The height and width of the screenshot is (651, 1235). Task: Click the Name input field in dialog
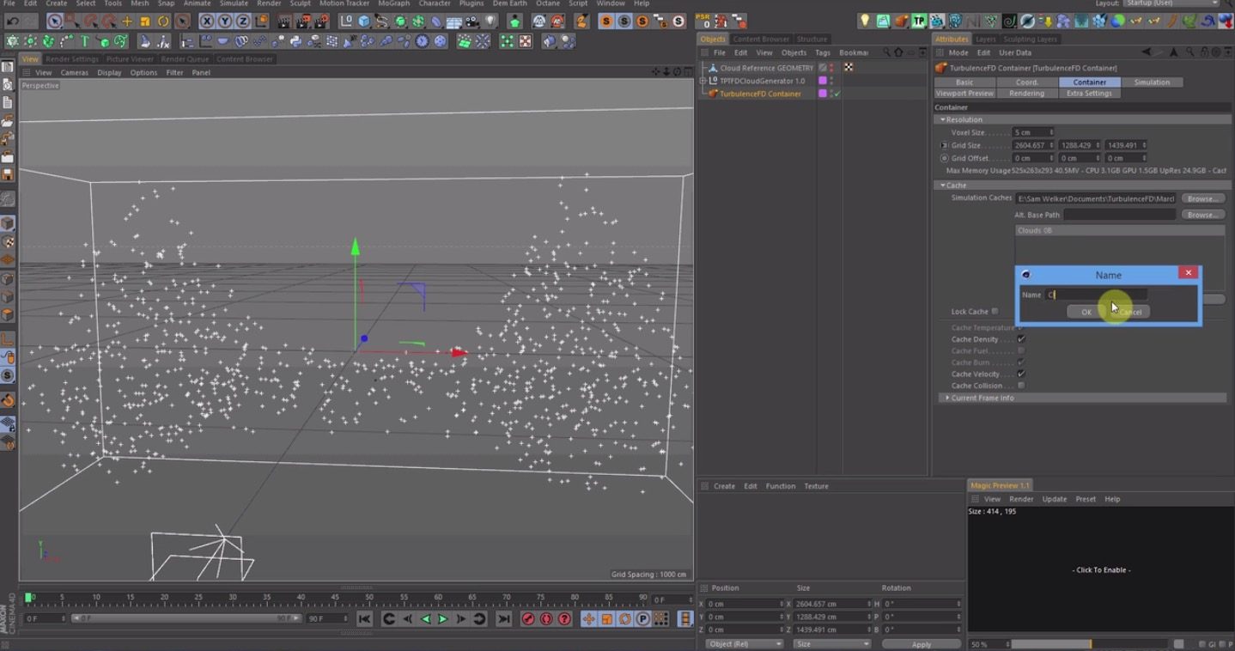click(1096, 295)
